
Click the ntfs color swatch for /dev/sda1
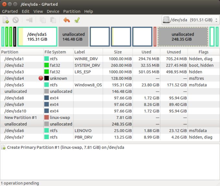[47, 59]
